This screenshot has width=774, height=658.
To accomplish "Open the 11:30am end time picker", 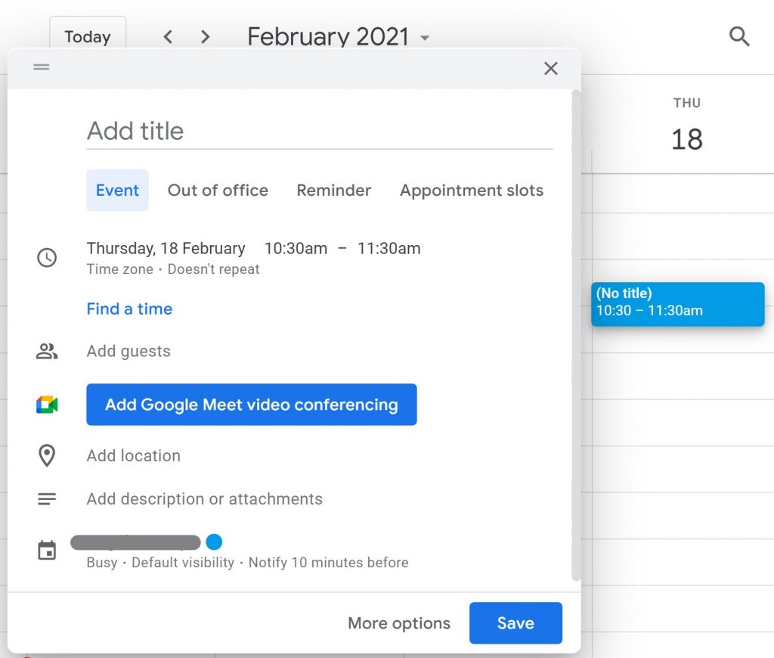I will click(x=389, y=248).
